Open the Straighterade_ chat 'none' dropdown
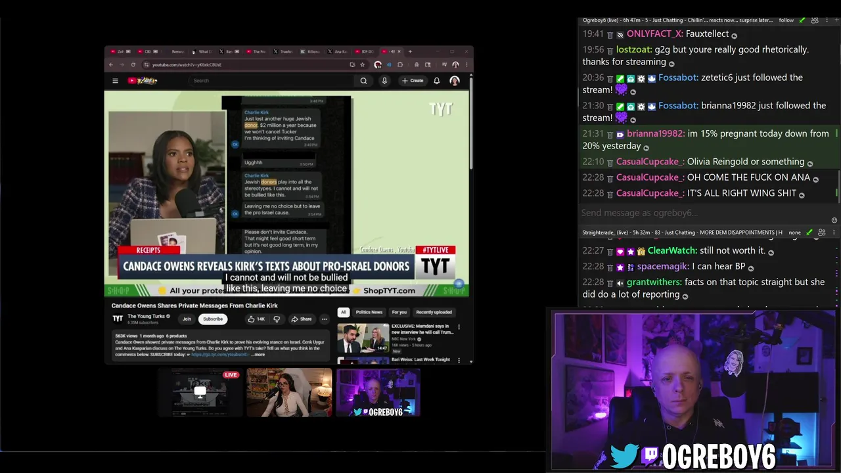 point(795,233)
